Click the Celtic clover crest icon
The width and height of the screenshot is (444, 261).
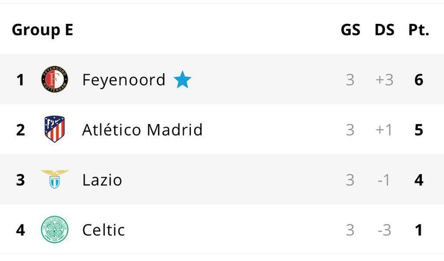[54, 229]
